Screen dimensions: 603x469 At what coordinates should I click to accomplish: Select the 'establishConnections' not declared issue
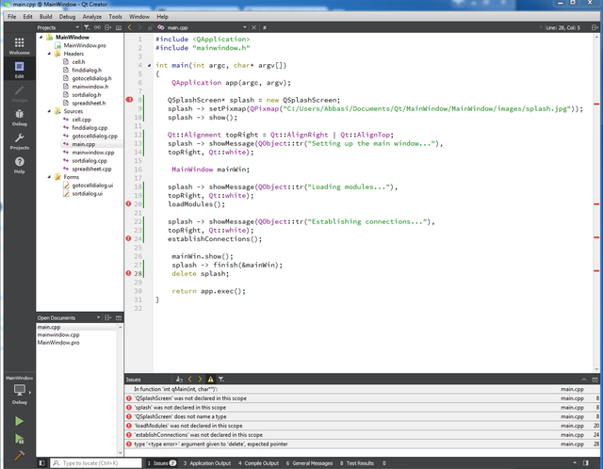click(362, 435)
